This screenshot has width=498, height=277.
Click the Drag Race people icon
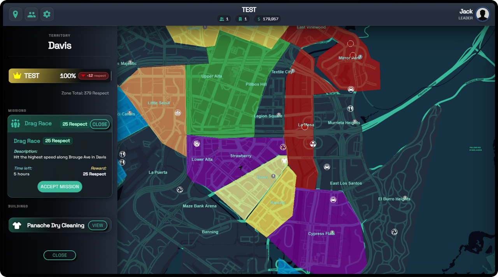point(16,124)
